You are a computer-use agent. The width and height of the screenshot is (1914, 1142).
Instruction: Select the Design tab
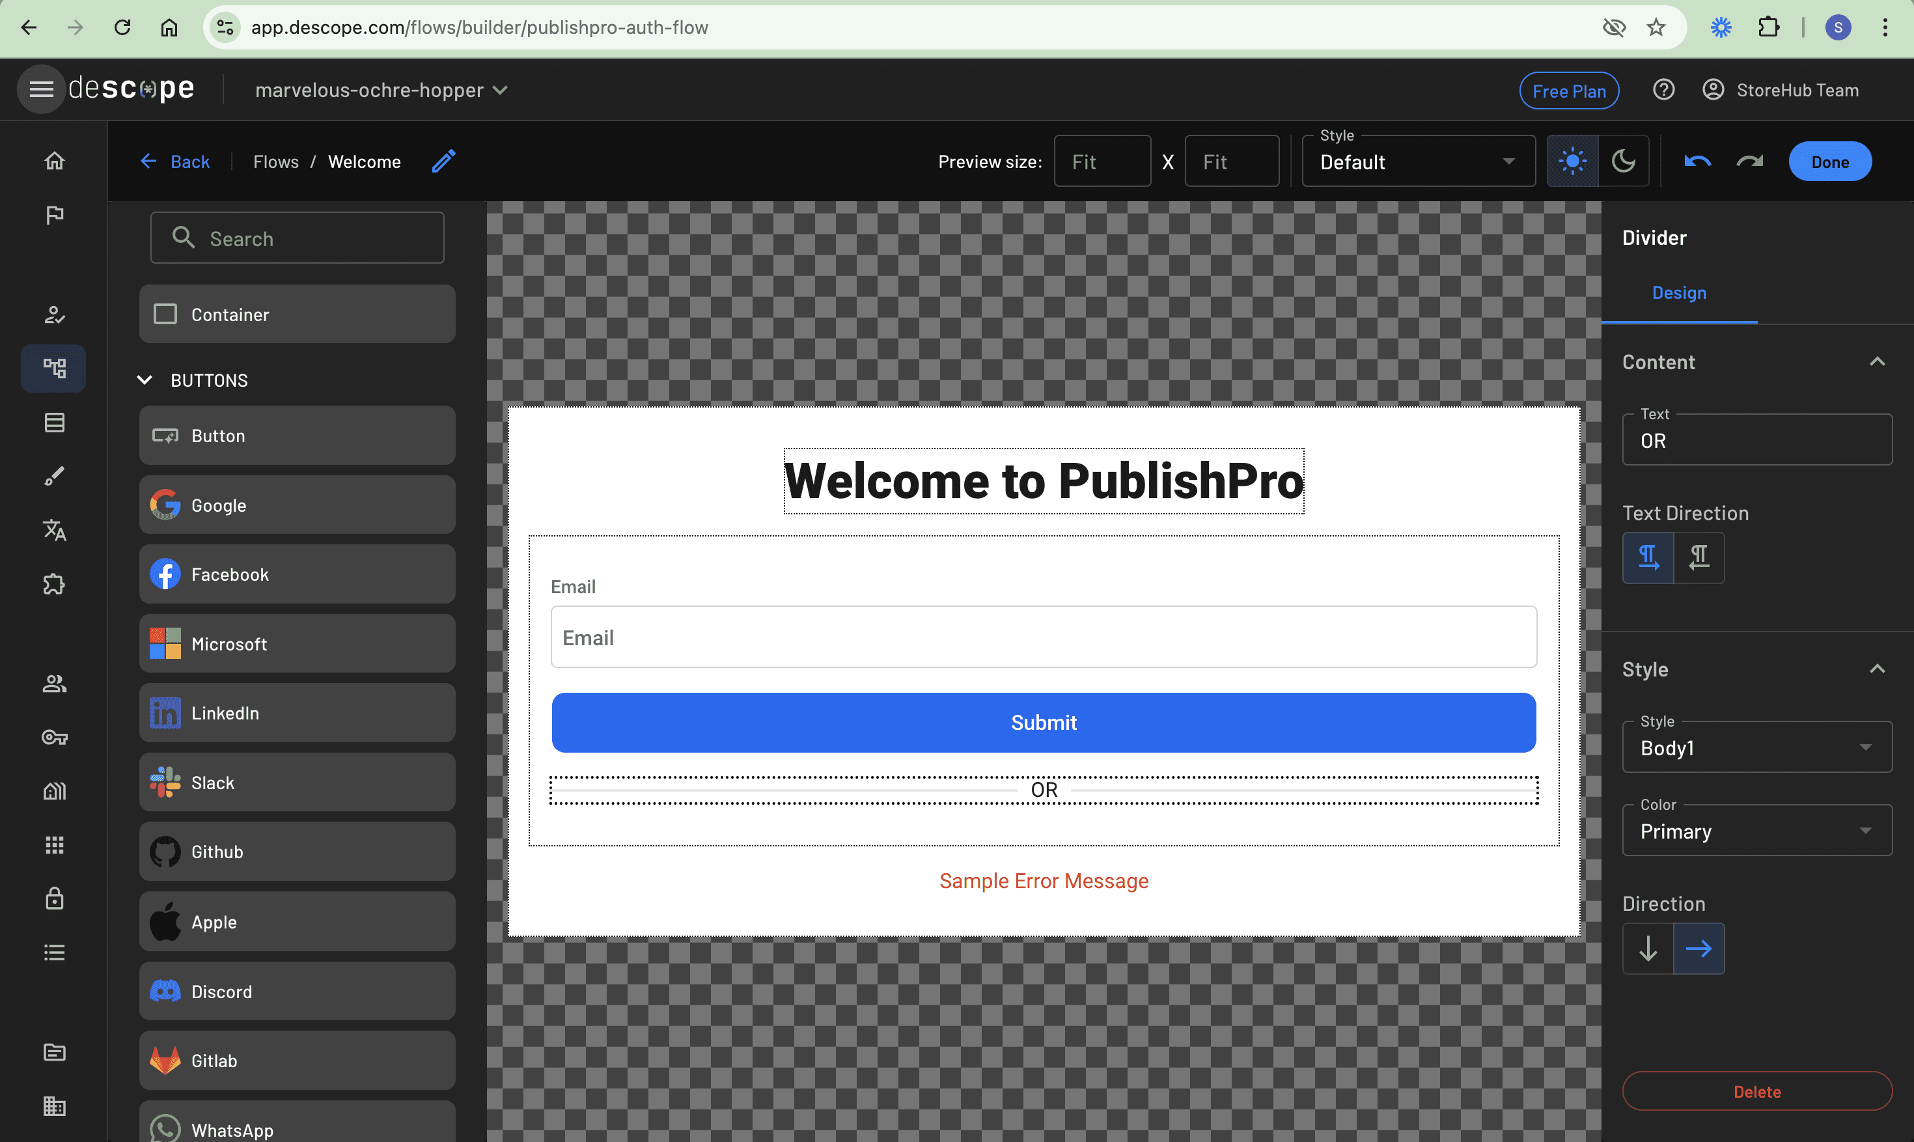pyautogui.click(x=1678, y=292)
